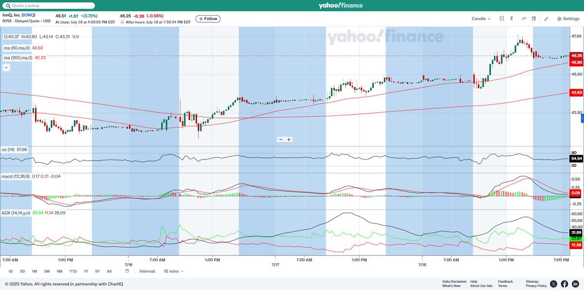The image size is (584, 290).
Task: Select the ma (50,ma,0) indicator label
Action: point(18,48)
